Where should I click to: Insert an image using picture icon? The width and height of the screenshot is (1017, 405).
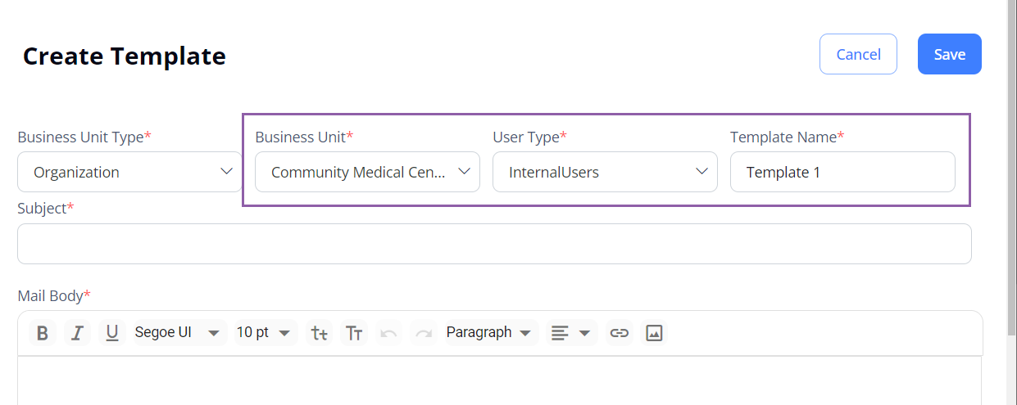coord(654,333)
